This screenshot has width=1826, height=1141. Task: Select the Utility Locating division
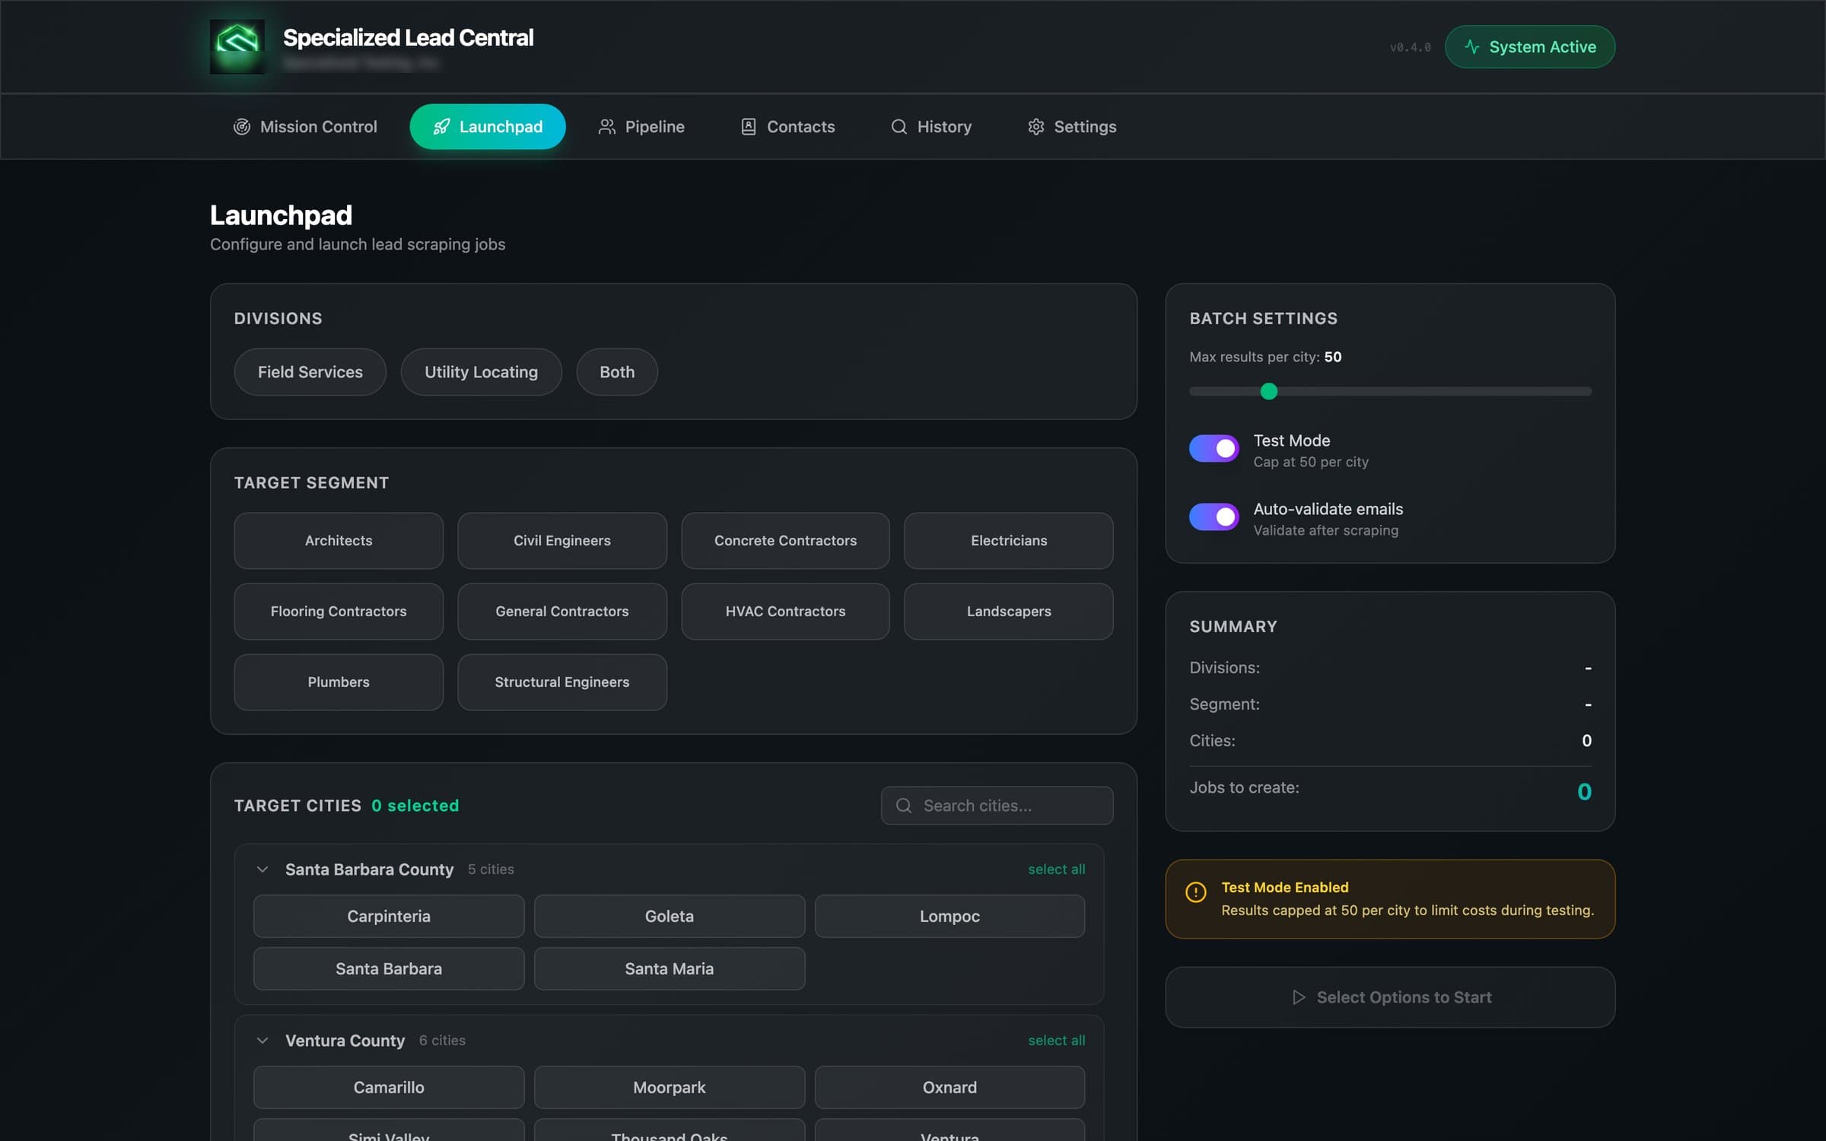click(x=481, y=372)
